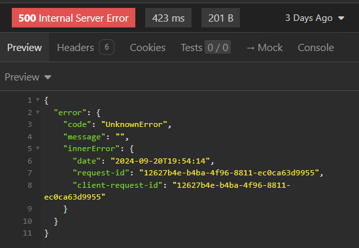Click the Tests 0 / 0 result badge
Viewport: 359px width, 248px height.
[218, 47]
